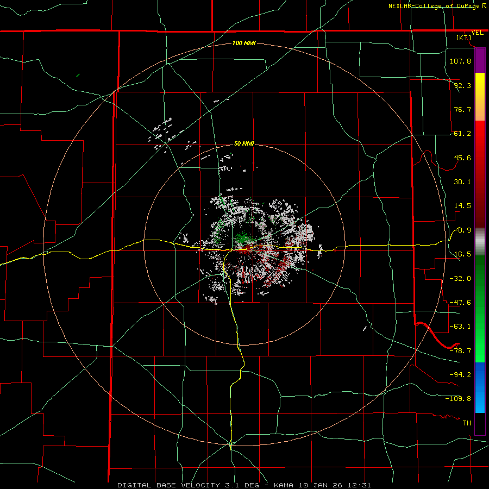The height and width of the screenshot is (489, 489).
Task: Click the TH legend label
Action: click(x=467, y=423)
